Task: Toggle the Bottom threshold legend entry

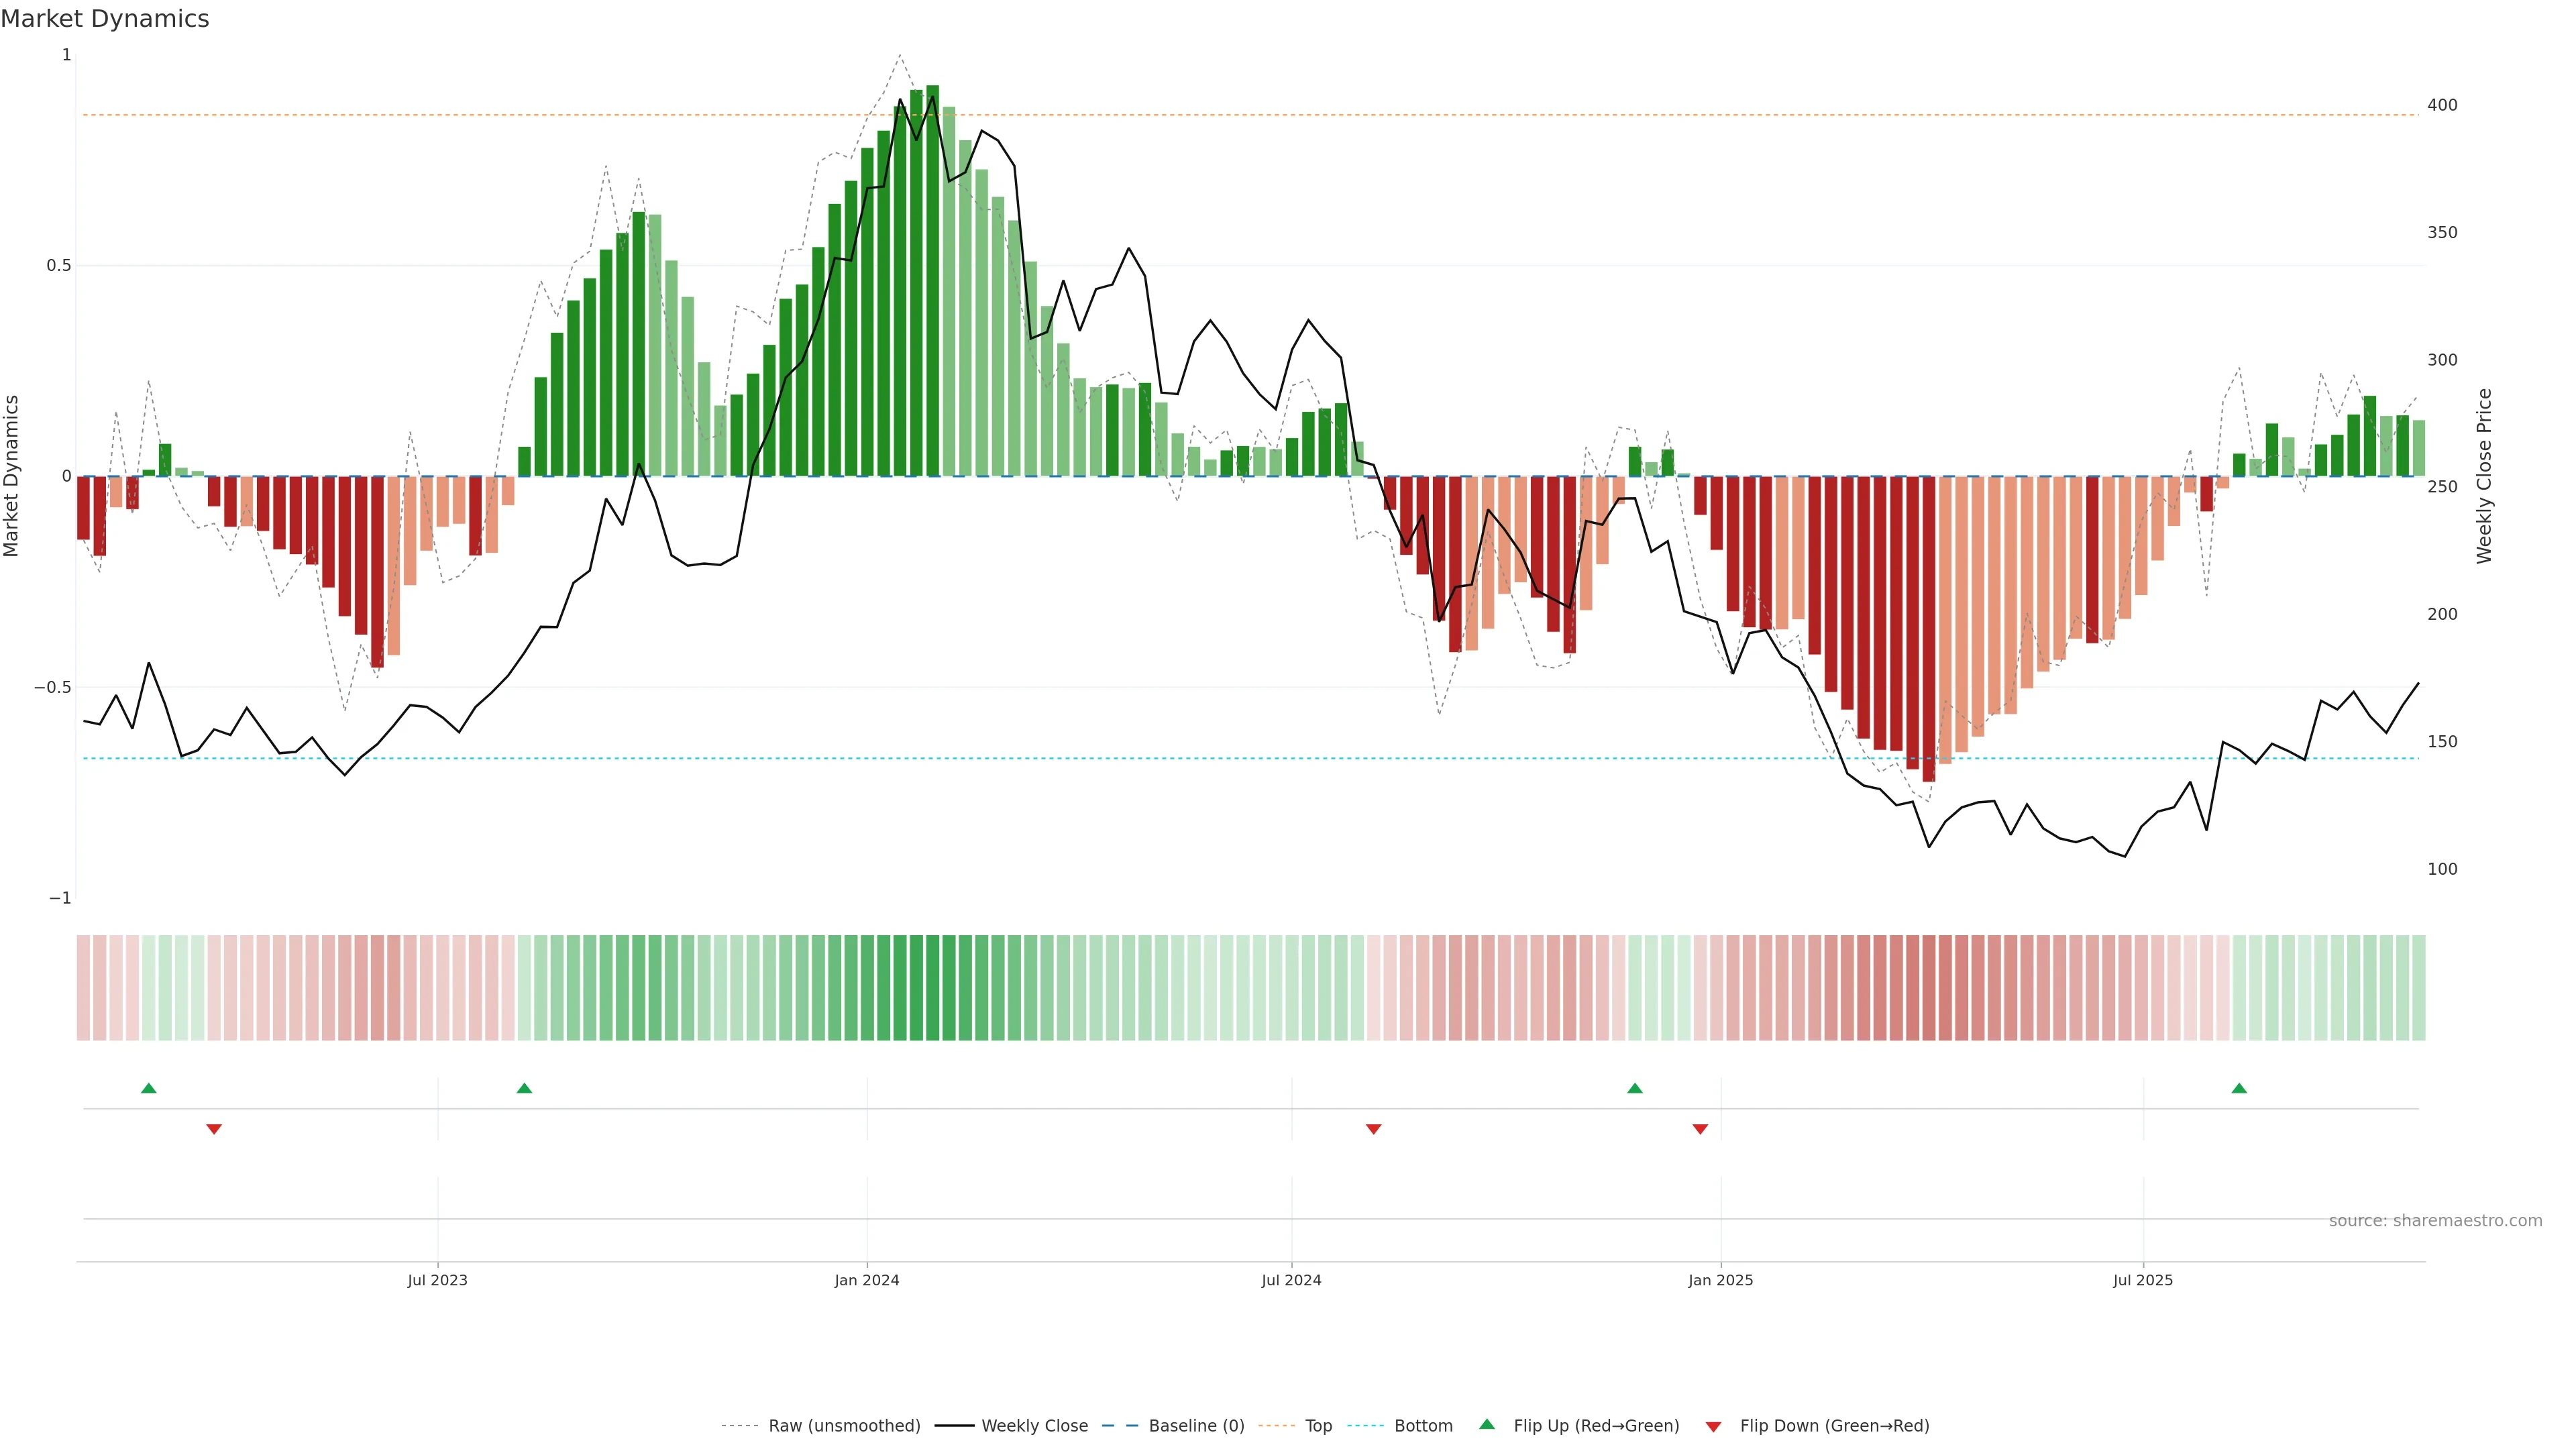Action: click(1423, 1426)
